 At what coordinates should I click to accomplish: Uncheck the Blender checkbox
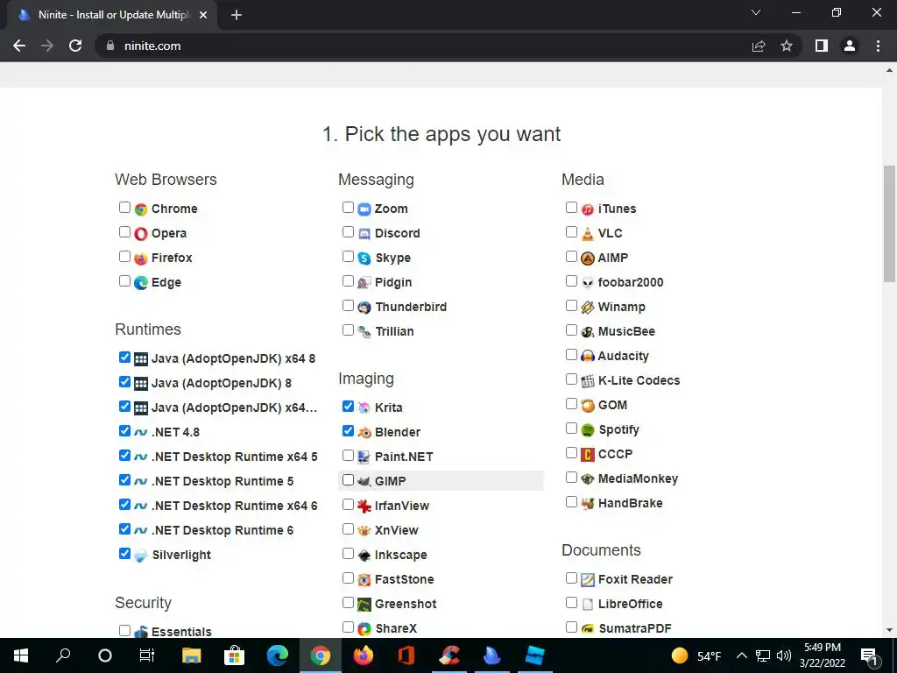coord(348,430)
